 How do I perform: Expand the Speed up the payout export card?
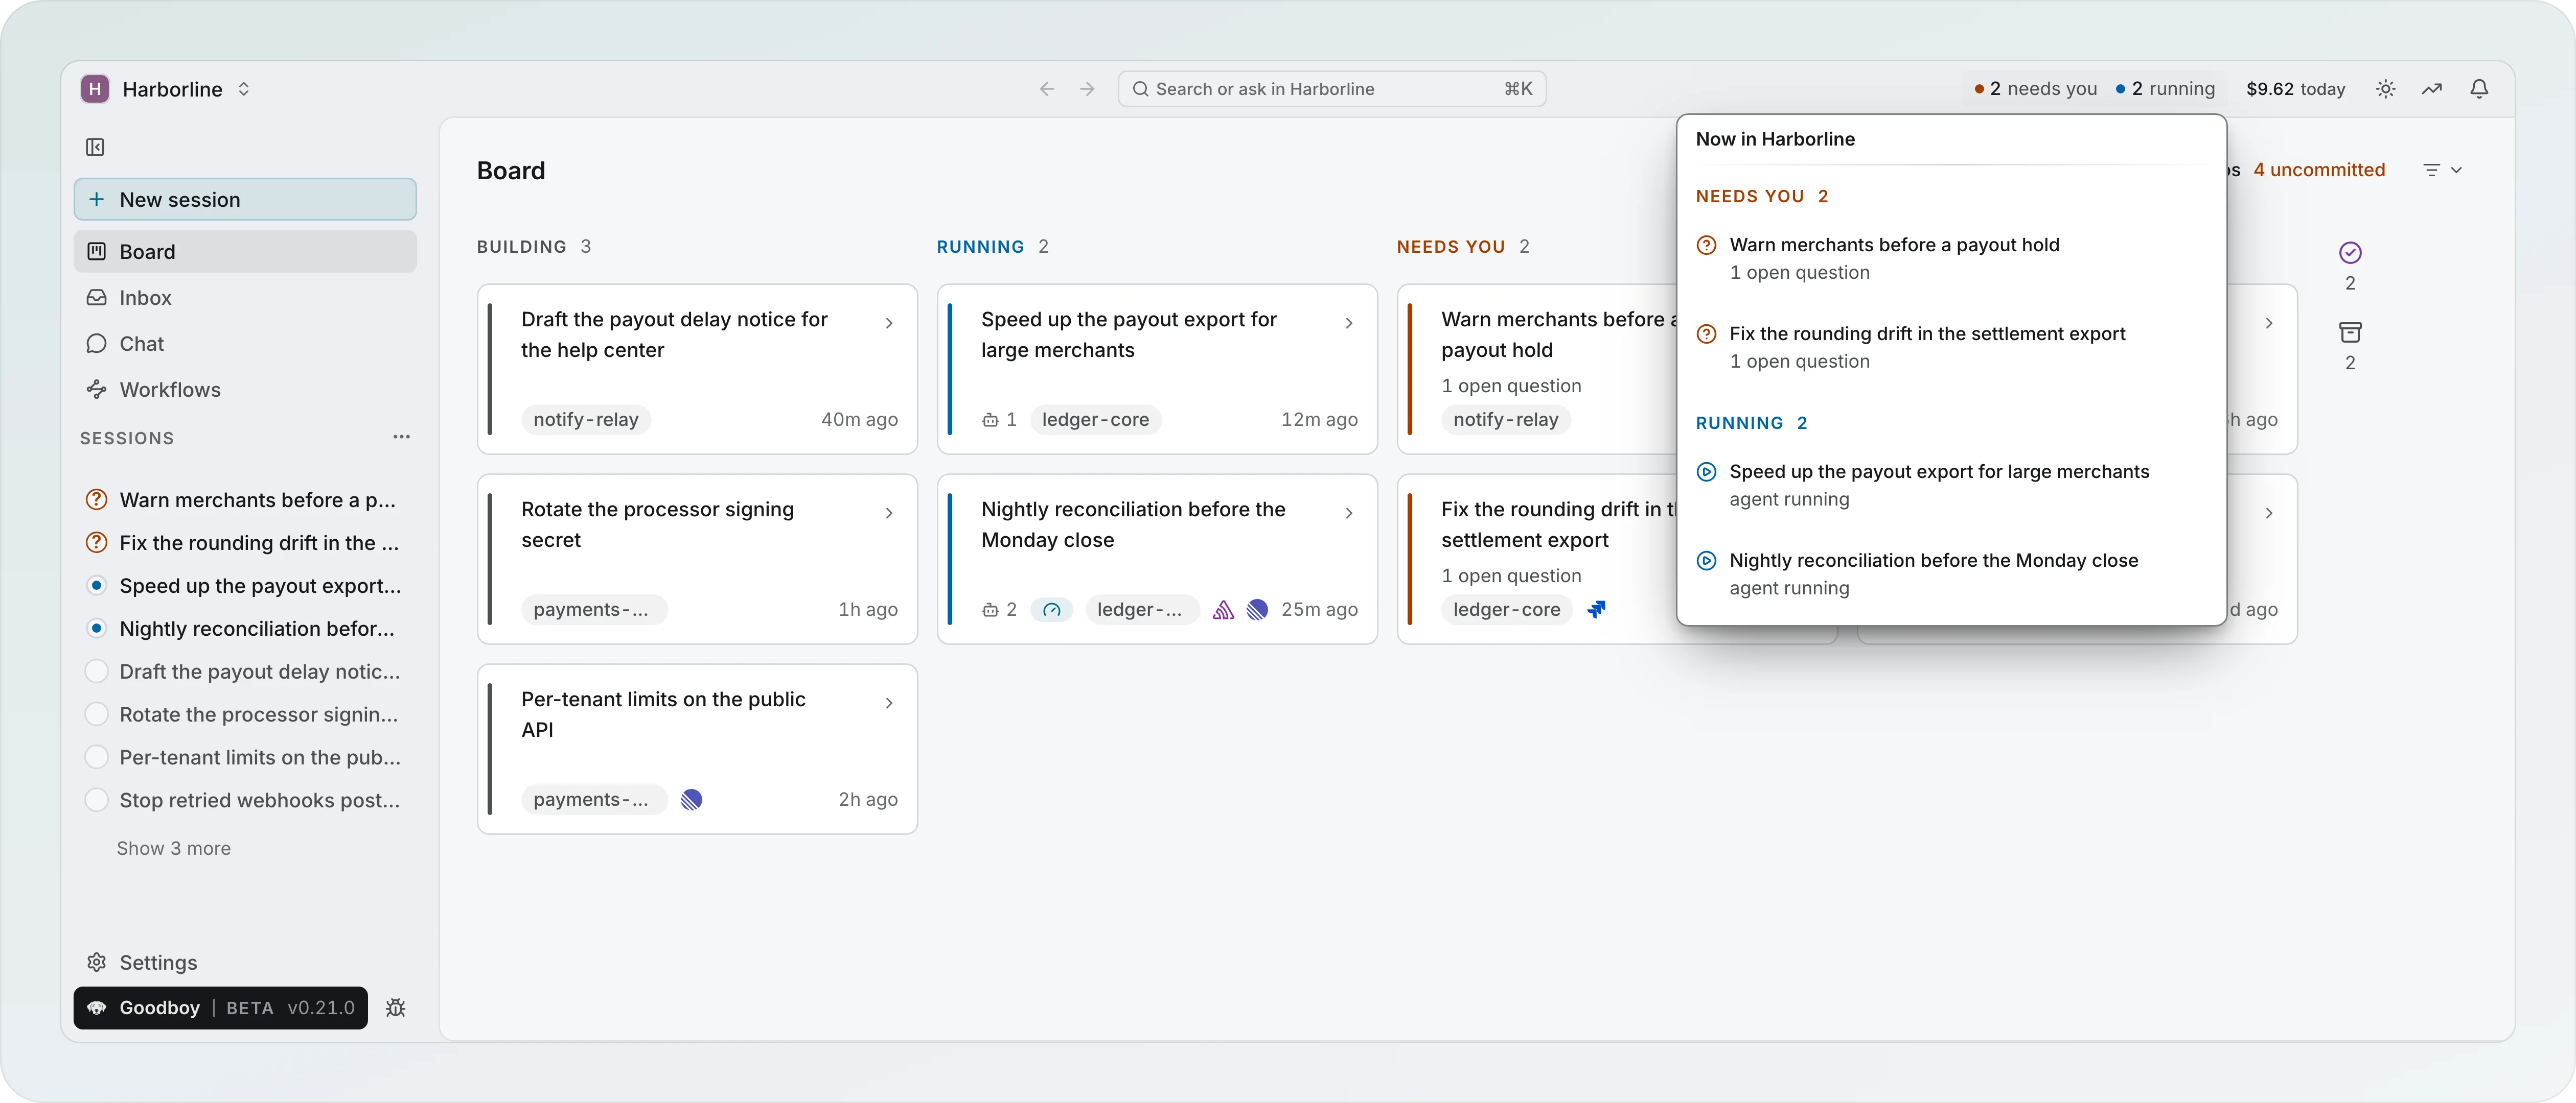tap(1349, 323)
